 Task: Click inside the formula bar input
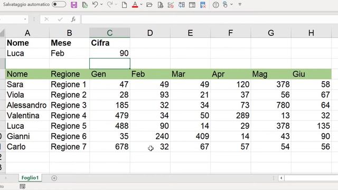pos(210,20)
